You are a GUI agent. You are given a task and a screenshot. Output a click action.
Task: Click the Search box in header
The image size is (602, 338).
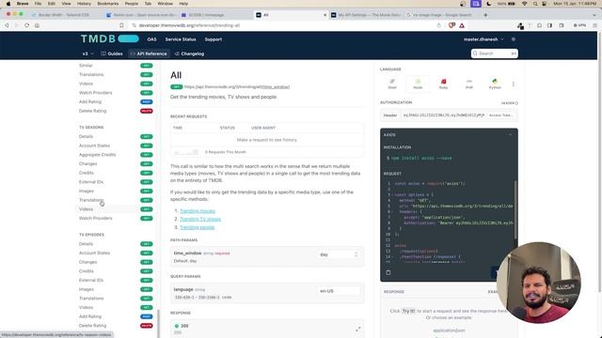[495, 54]
